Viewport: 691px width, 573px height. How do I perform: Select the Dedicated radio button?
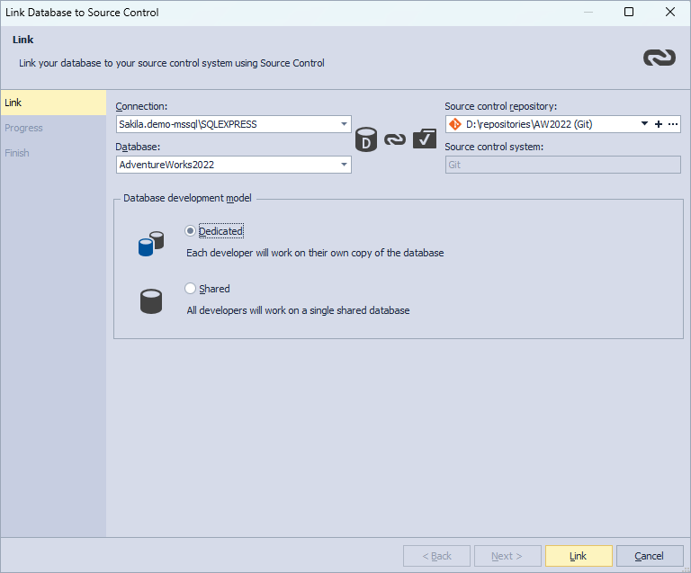click(x=190, y=231)
